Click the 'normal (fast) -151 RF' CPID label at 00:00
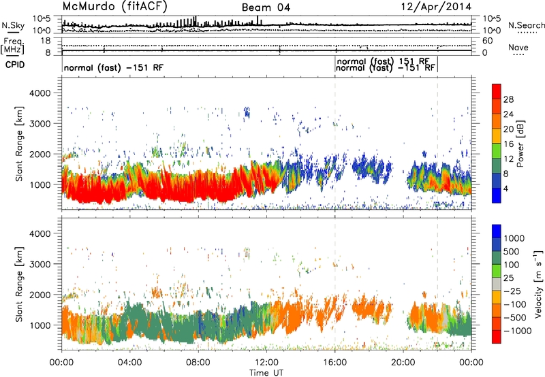The image size is (545, 377). (x=113, y=67)
